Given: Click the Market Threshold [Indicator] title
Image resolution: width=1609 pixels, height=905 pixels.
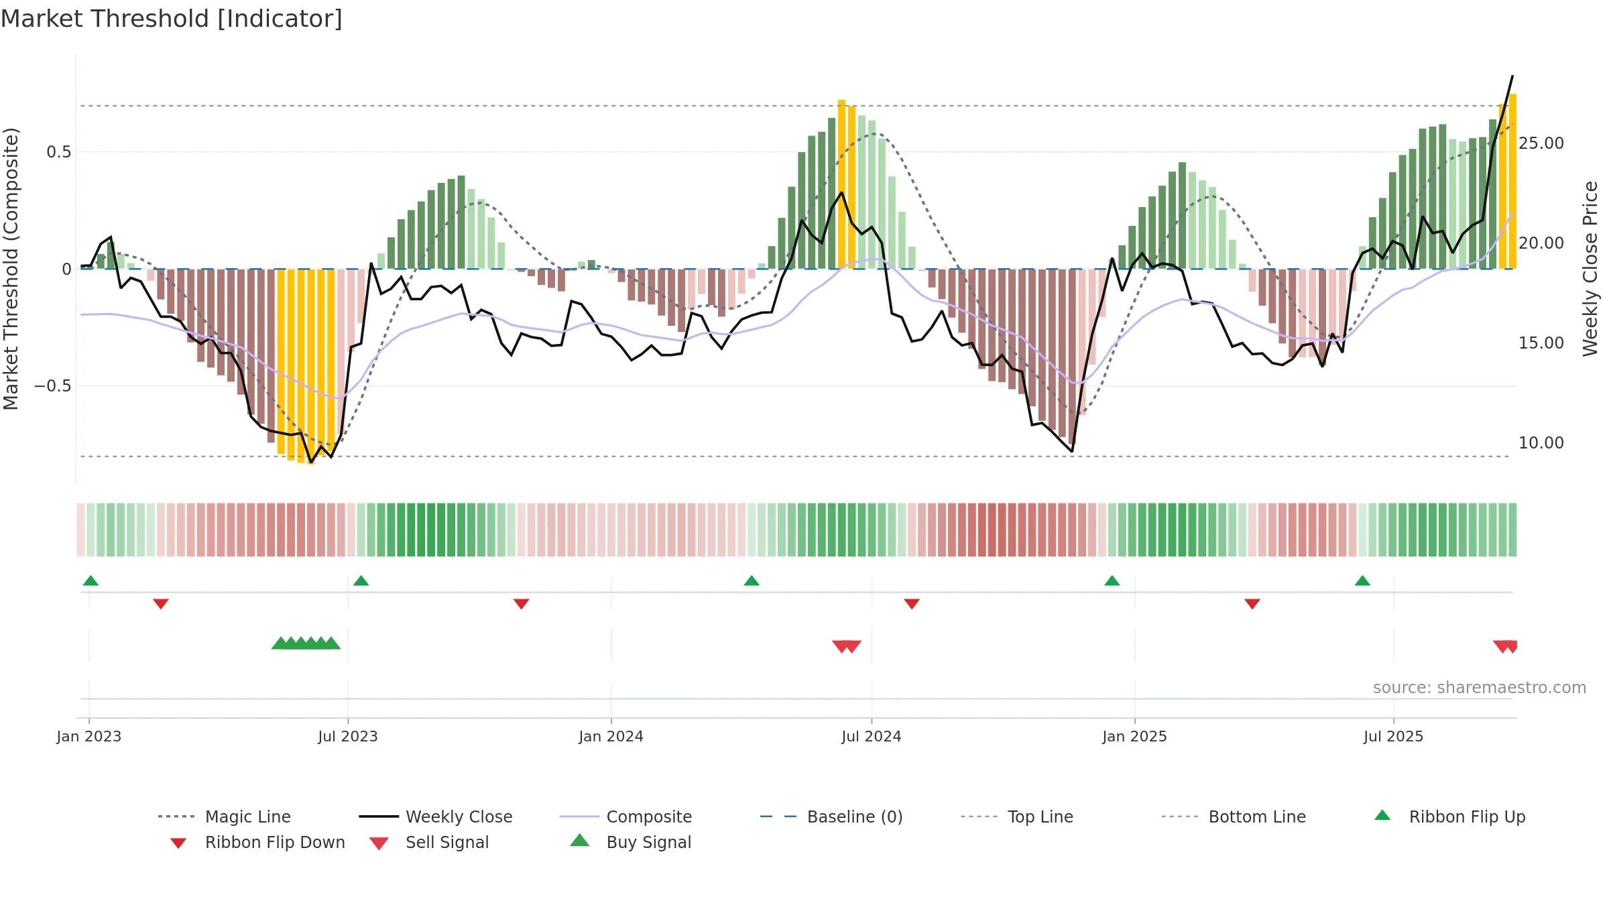Looking at the screenshot, I should coord(172,19).
